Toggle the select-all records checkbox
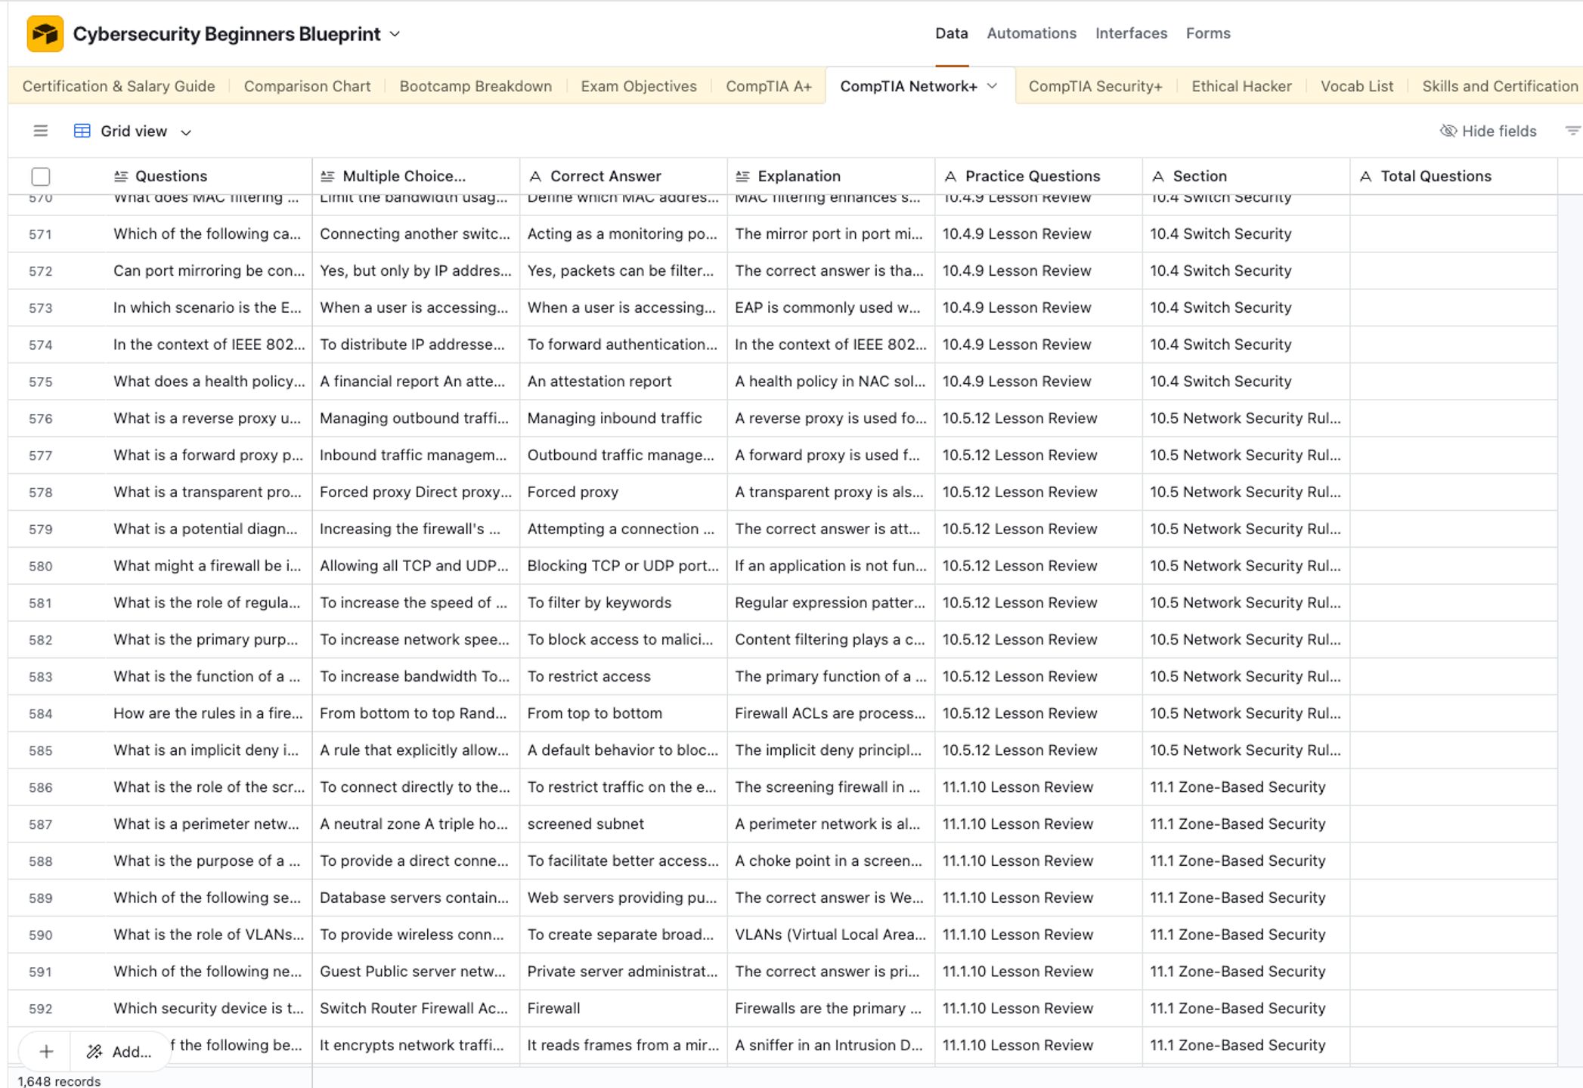Viewport: 1583px width, 1088px height. [x=41, y=176]
